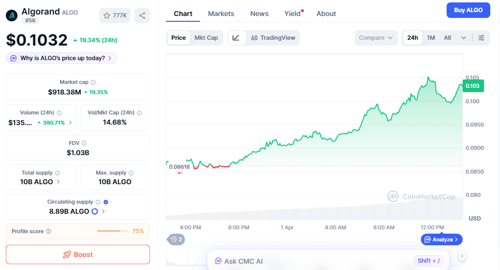
Task: Open the Markets tab
Action: pos(221,14)
